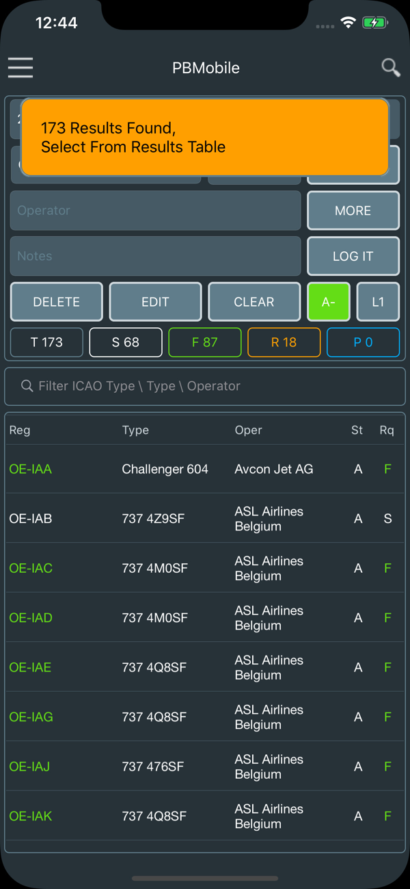Click the Avcon Jet AG operator cell

(x=274, y=469)
